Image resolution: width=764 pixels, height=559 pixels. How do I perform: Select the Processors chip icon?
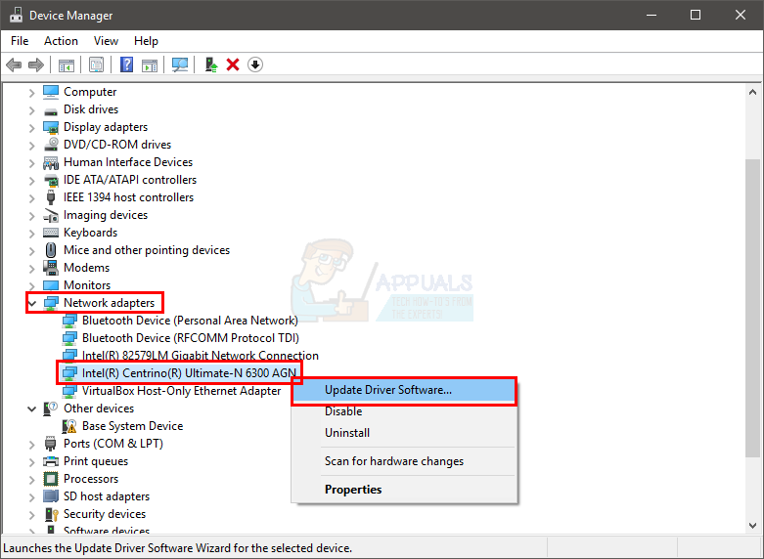pyautogui.click(x=51, y=479)
